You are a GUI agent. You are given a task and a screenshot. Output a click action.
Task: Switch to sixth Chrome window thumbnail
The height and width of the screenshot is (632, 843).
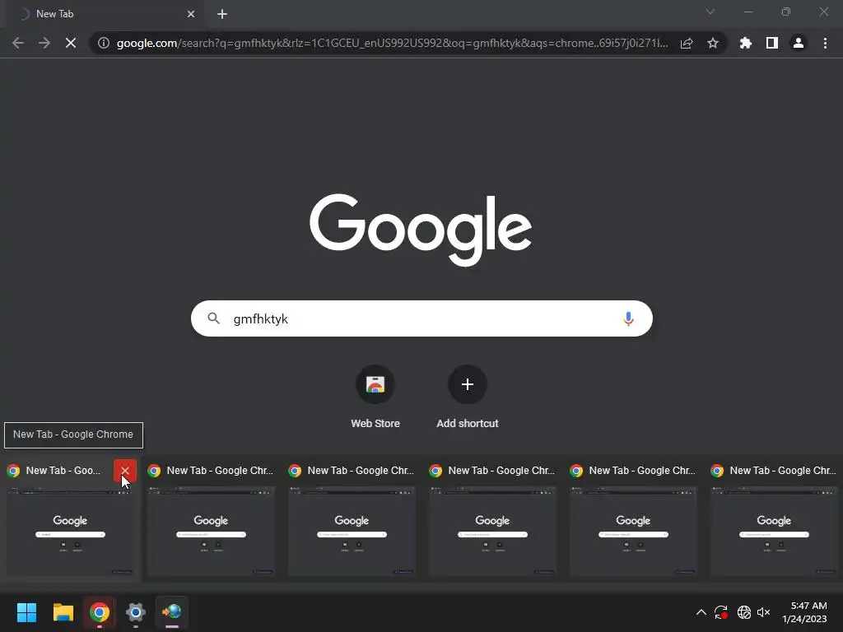(774, 531)
